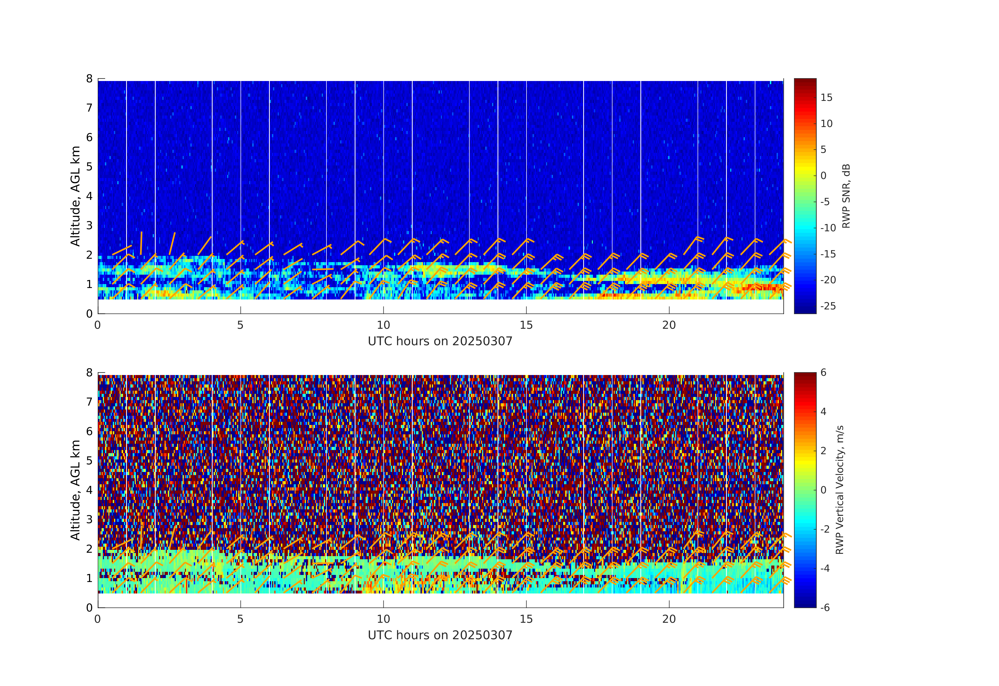The width and height of the screenshot is (999, 686).
Task: Click hour 15 tick on top plot
Action: [x=526, y=325]
